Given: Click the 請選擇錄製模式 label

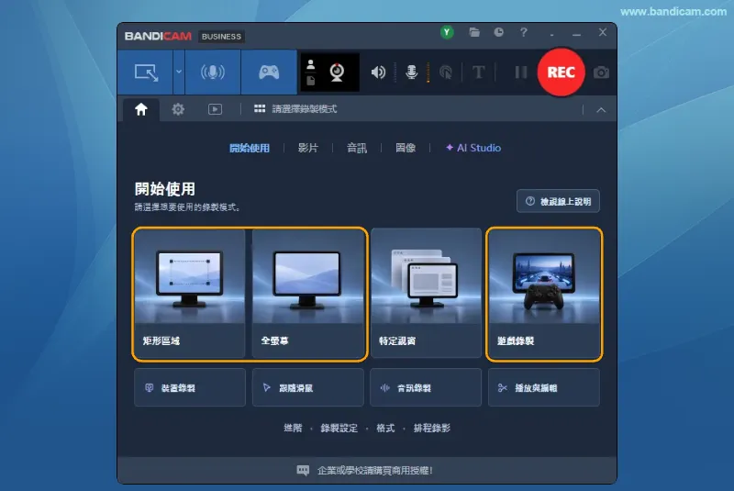Looking at the screenshot, I should tap(305, 109).
